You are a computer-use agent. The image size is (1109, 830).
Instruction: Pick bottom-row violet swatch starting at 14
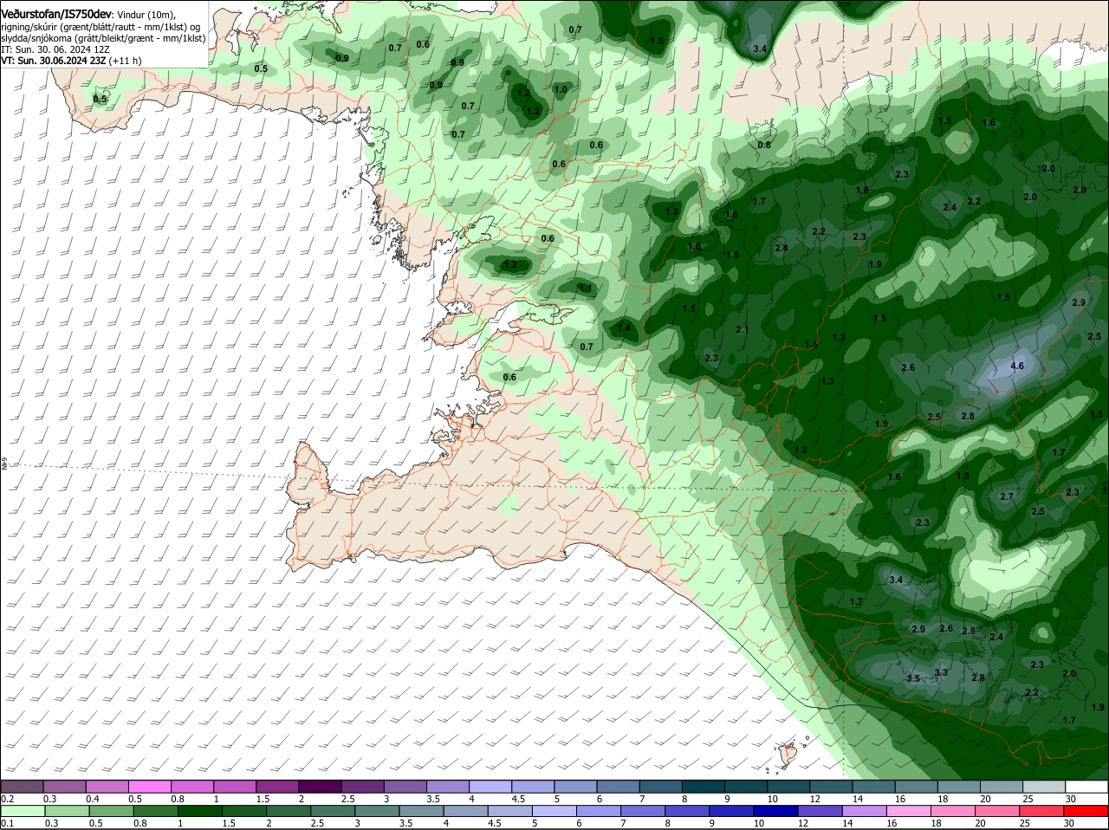(x=864, y=812)
